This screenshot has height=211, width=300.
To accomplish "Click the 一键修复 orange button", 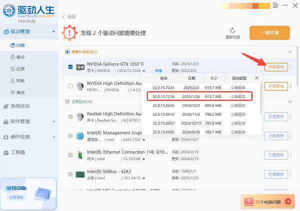I will pyautogui.click(x=269, y=33).
